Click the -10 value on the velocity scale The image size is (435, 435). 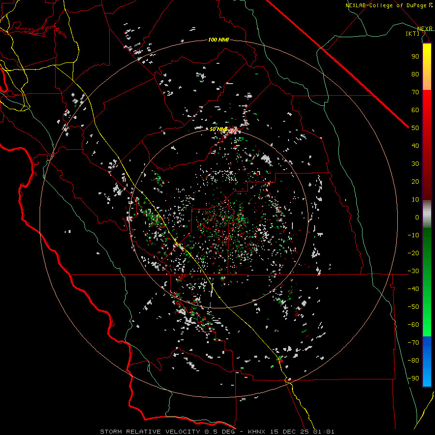click(x=413, y=235)
